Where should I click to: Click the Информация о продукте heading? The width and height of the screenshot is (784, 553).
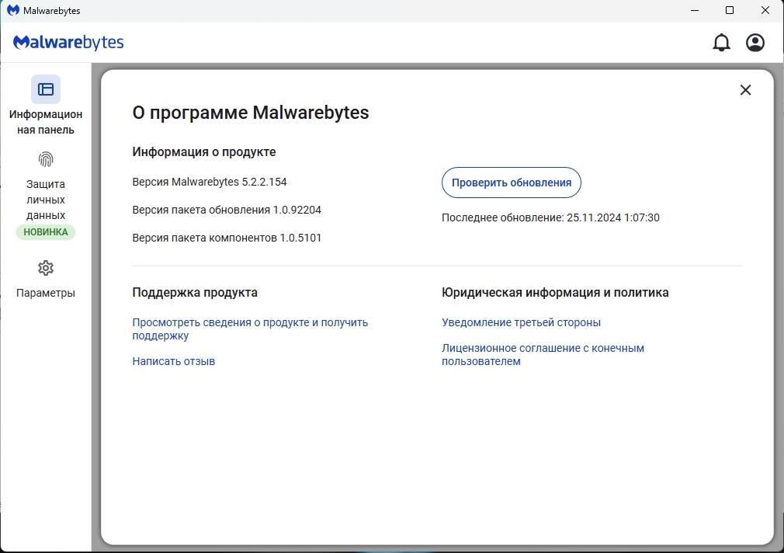click(x=204, y=151)
